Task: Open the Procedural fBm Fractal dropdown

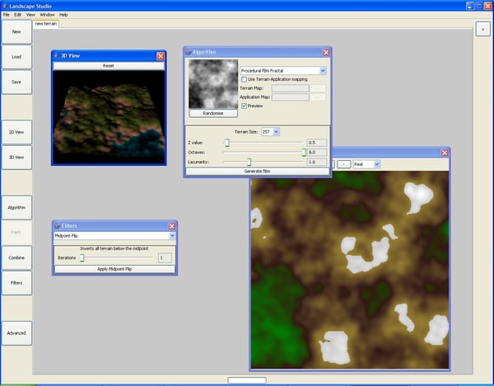Action: tap(283, 71)
